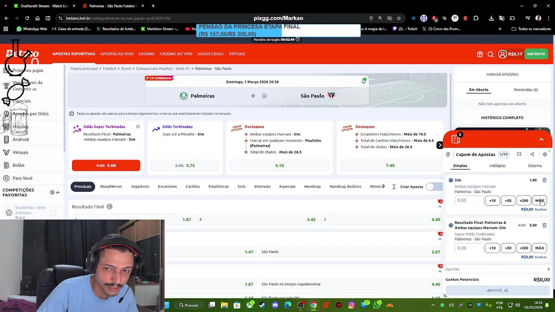Click the Aposte Já button
The height and width of the screenshot is (312, 555).
point(497,290)
